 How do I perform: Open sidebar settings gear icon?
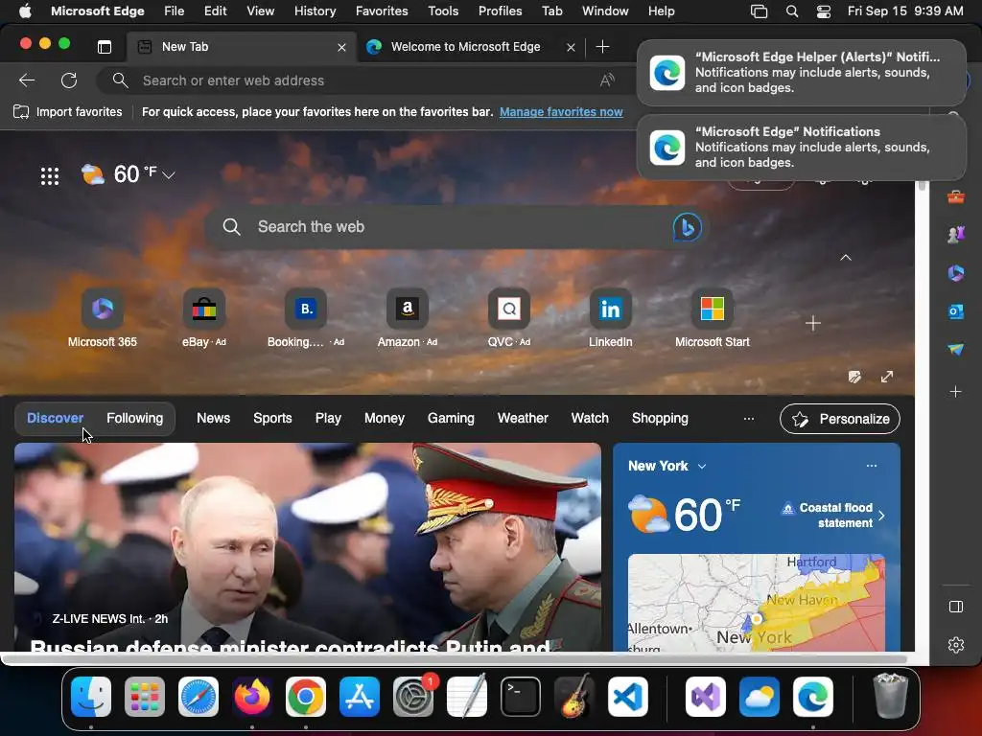coord(956,645)
